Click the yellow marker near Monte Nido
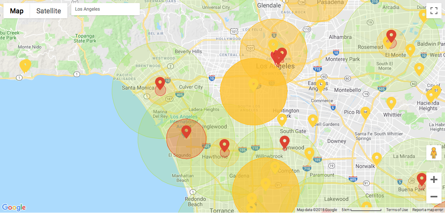The image size is (445, 213). [25, 65]
